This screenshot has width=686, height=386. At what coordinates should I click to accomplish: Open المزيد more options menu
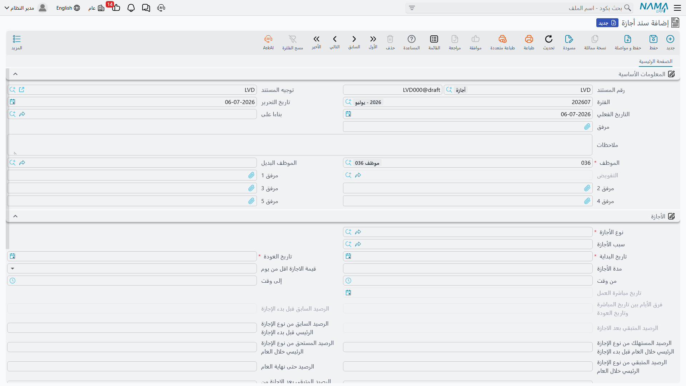[17, 39]
